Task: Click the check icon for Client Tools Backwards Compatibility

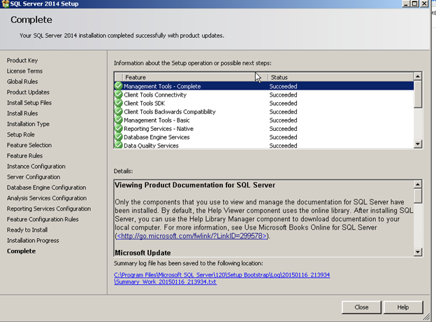Action: 119,112
